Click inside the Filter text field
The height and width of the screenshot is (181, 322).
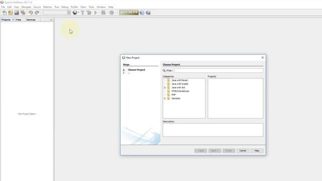(x=219, y=70)
